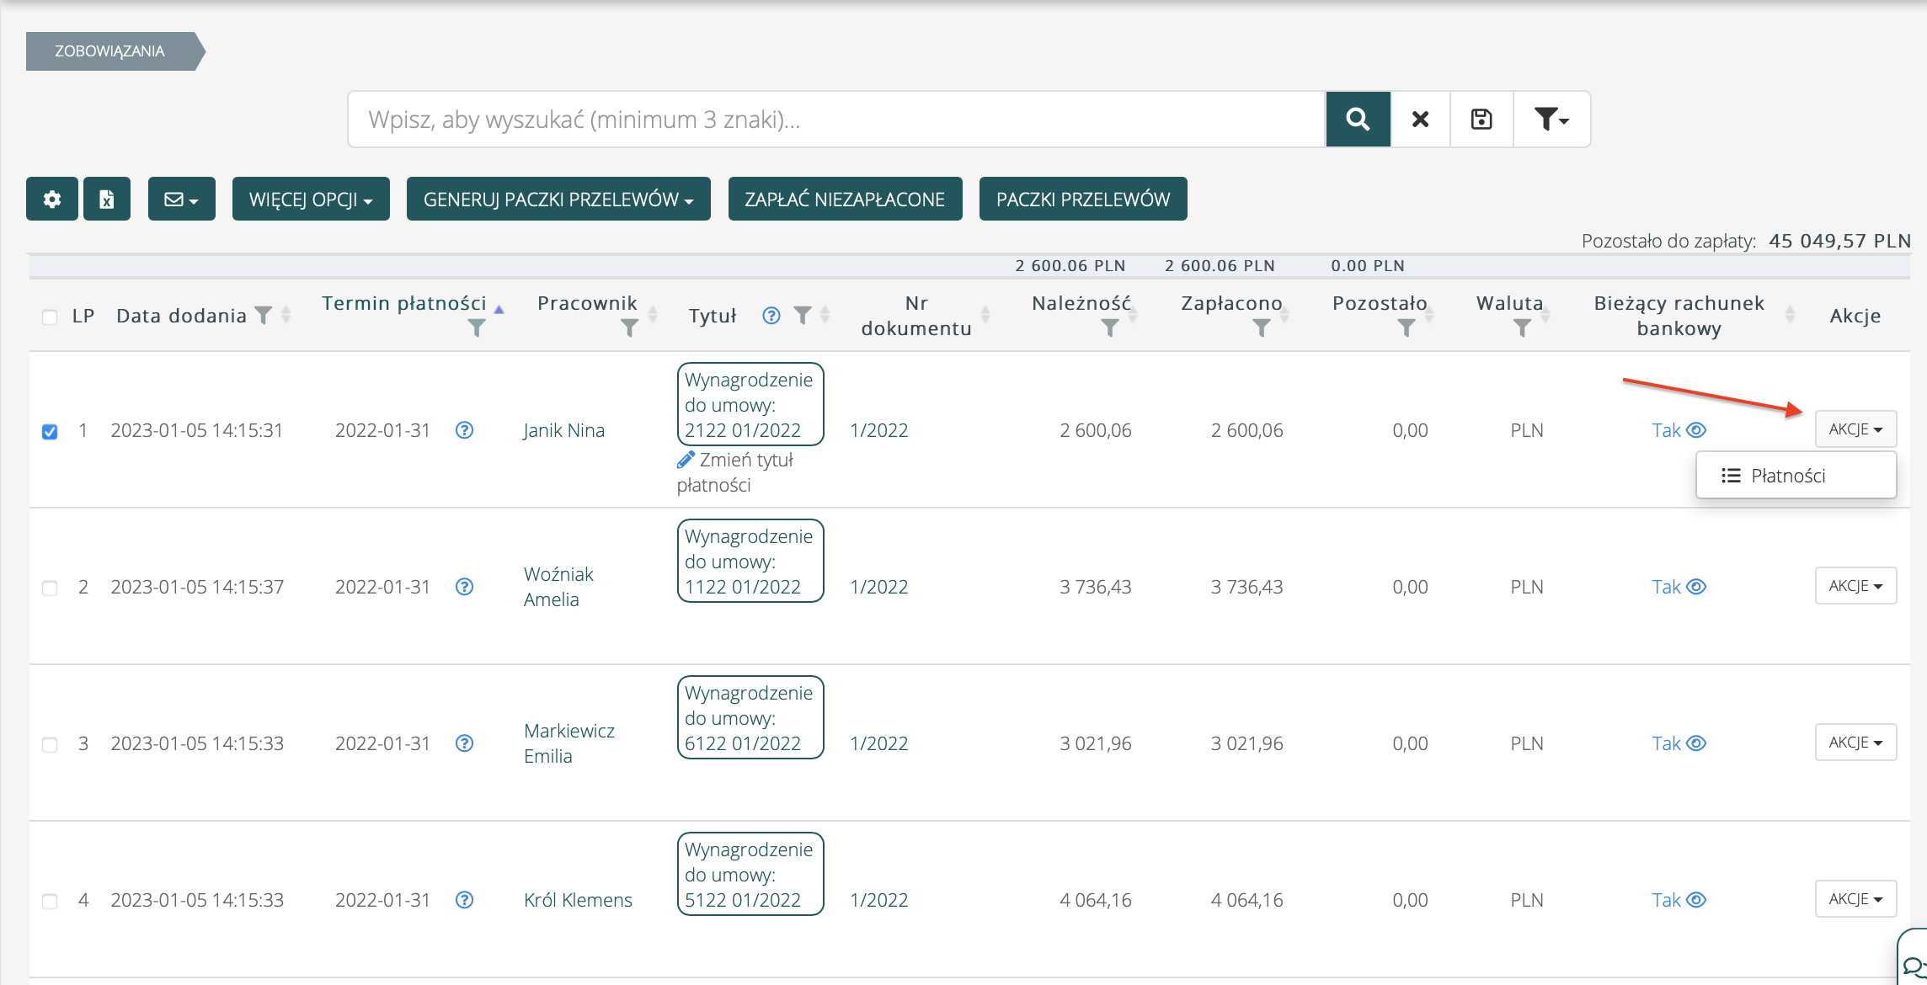This screenshot has height=985, width=1927.
Task: Expand the WIĘCEJ OPCJI dropdown
Action: (x=311, y=200)
